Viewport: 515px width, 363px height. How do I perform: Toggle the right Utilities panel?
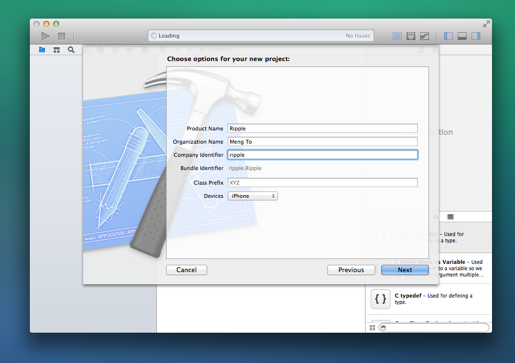[x=475, y=36]
